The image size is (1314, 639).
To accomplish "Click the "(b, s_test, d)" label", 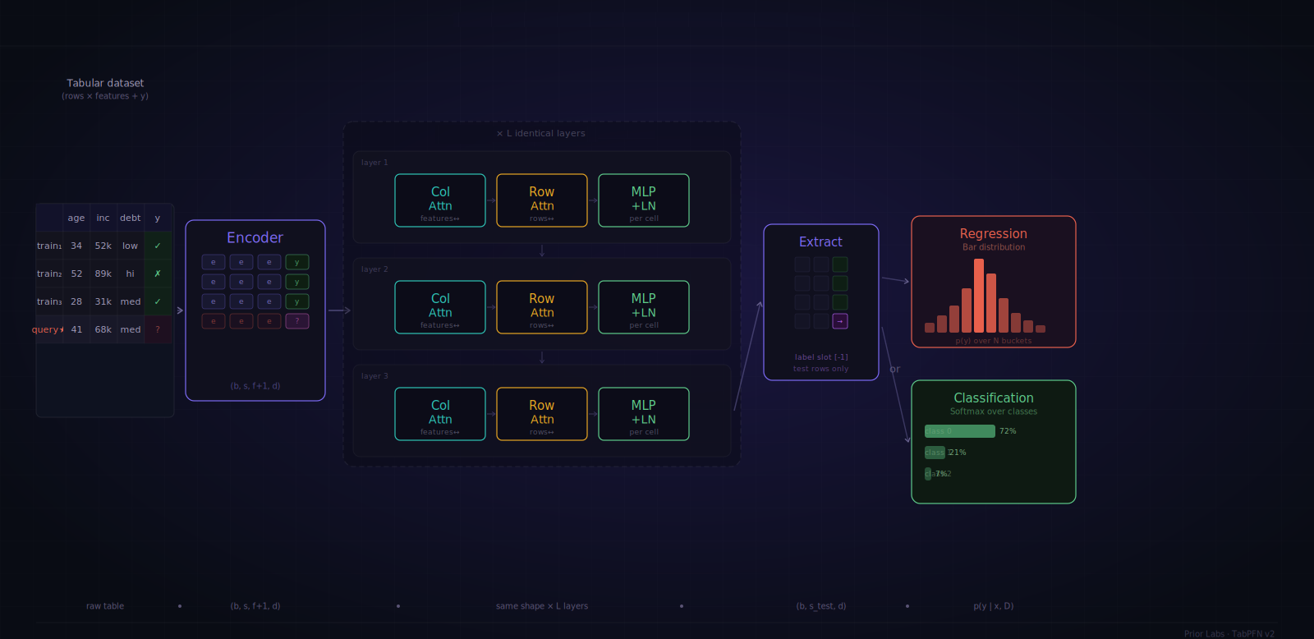I will [821, 606].
